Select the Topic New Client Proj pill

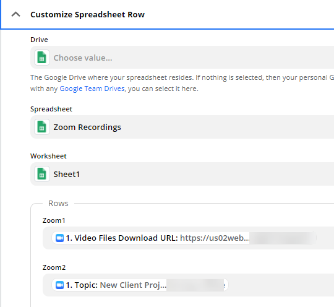[140, 285]
